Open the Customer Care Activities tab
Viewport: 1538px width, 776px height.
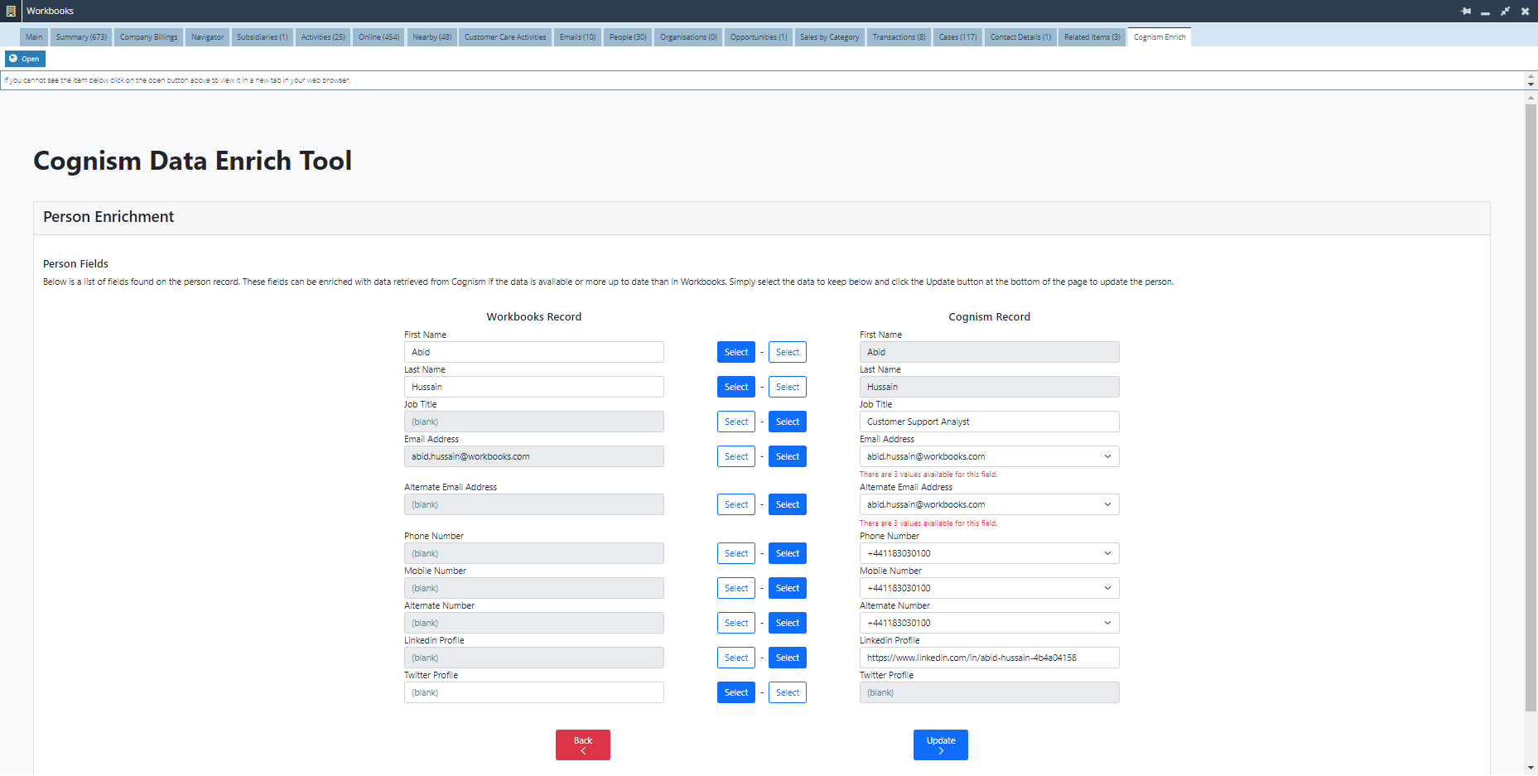pos(505,37)
